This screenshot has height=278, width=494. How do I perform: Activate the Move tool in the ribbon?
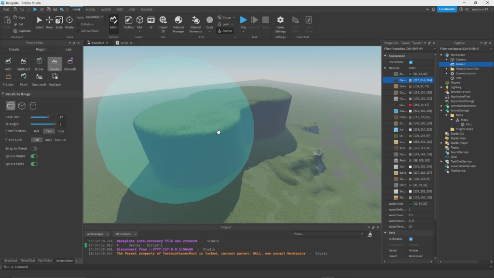(x=49, y=22)
